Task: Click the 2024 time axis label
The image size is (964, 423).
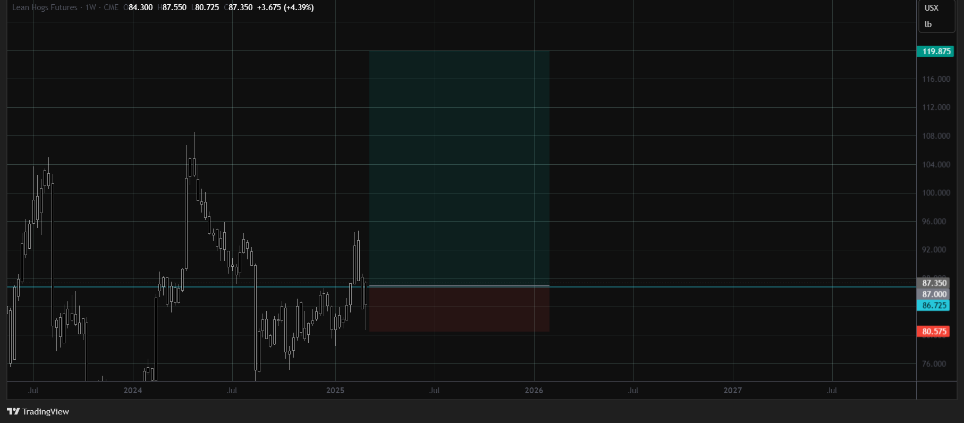Action: pos(133,391)
